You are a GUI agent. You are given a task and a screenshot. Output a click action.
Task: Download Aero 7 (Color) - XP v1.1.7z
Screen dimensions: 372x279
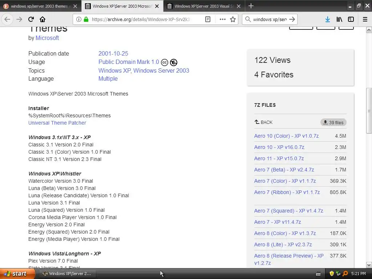click(x=285, y=181)
